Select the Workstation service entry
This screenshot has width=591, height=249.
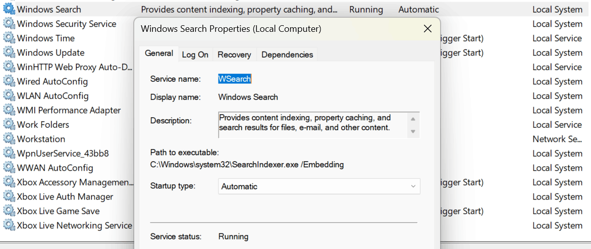pyautogui.click(x=41, y=139)
